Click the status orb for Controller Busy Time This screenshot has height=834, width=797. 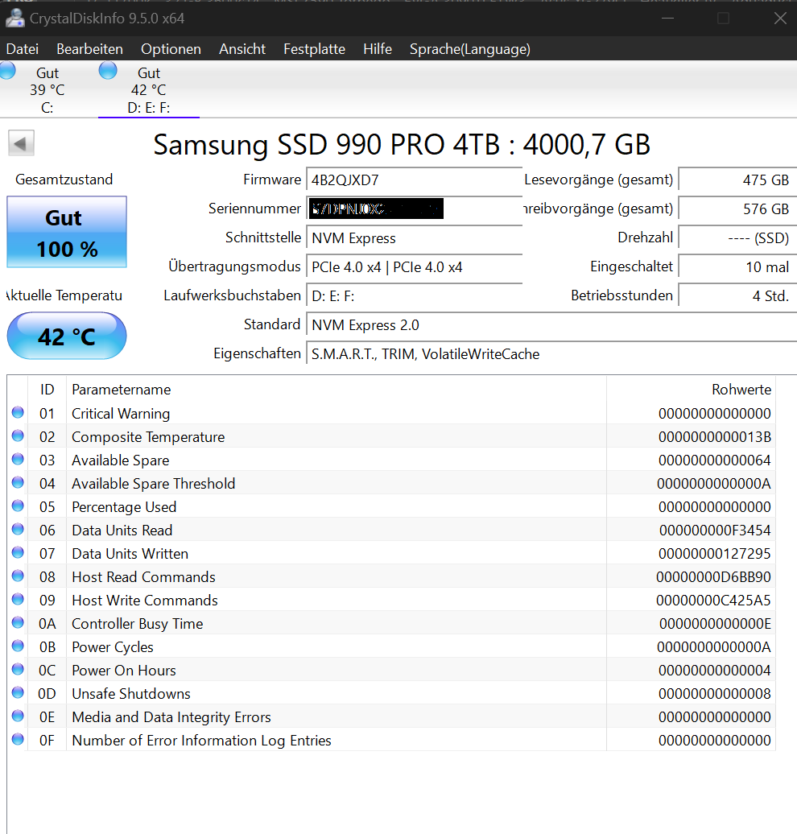tap(18, 622)
